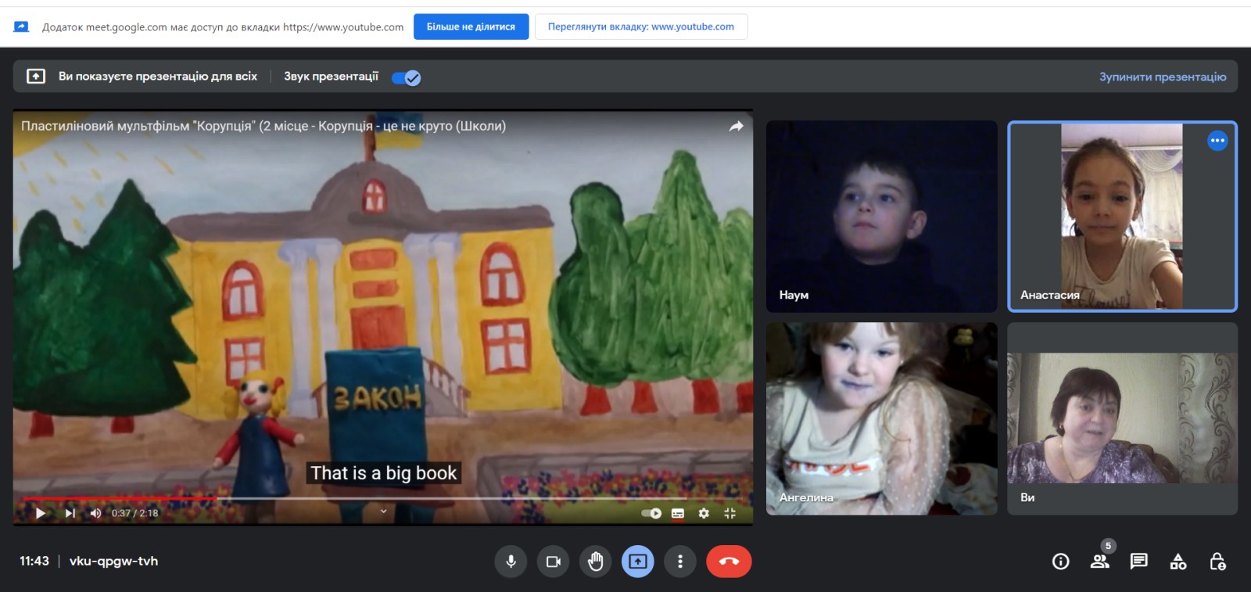Image resolution: width=1251 pixels, height=592 pixels.
Task: Open more options three-dot menu
Action: tap(680, 562)
